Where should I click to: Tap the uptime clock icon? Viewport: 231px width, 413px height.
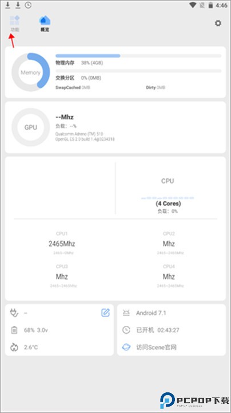coord(126,330)
